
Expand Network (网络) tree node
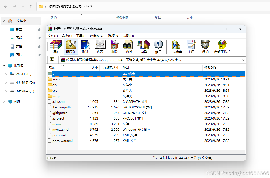(4, 102)
